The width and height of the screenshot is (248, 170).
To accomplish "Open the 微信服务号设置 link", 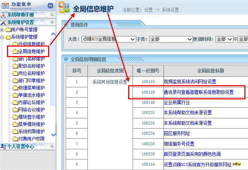I will click(x=179, y=144).
